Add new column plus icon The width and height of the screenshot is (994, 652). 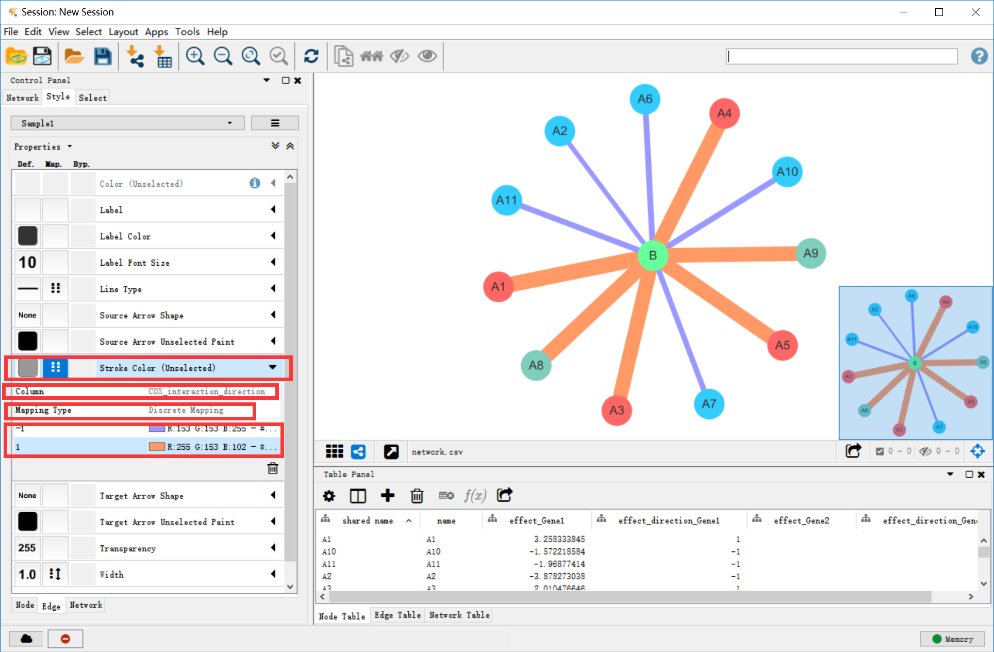pos(387,496)
